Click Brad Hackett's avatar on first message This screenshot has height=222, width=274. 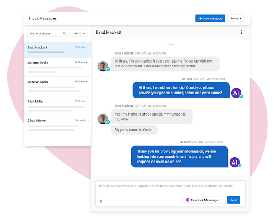[x=103, y=66]
